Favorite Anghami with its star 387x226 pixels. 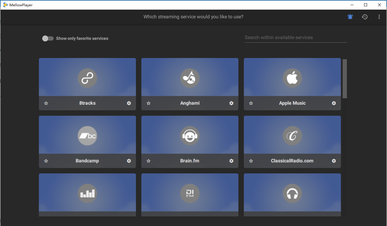[x=149, y=103]
